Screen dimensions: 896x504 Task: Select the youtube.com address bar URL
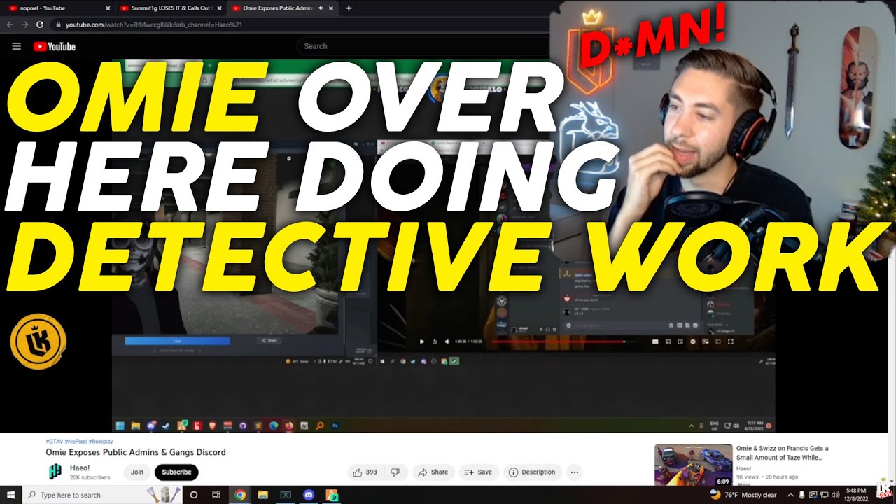pyautogui.click(x=154, y=24)
